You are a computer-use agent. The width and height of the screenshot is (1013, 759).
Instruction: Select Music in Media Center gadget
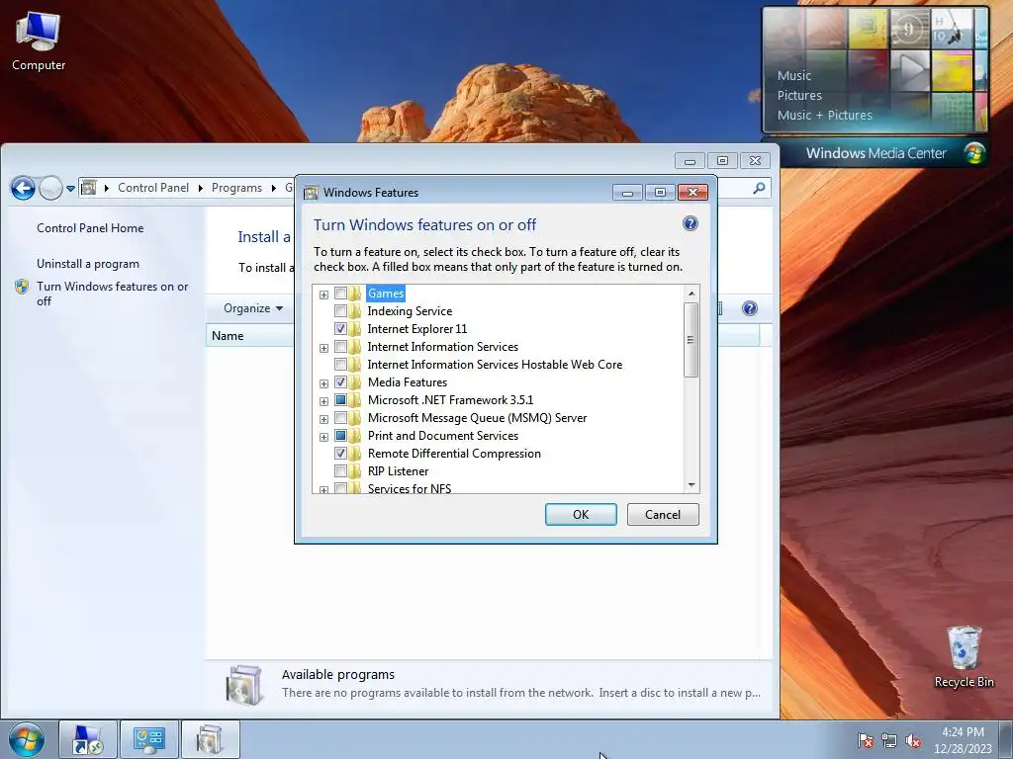click(794, 75)
